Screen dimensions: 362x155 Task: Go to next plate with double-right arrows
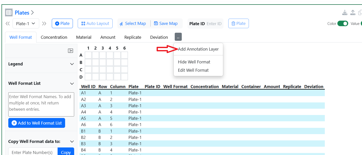click(x=44, y=23)
